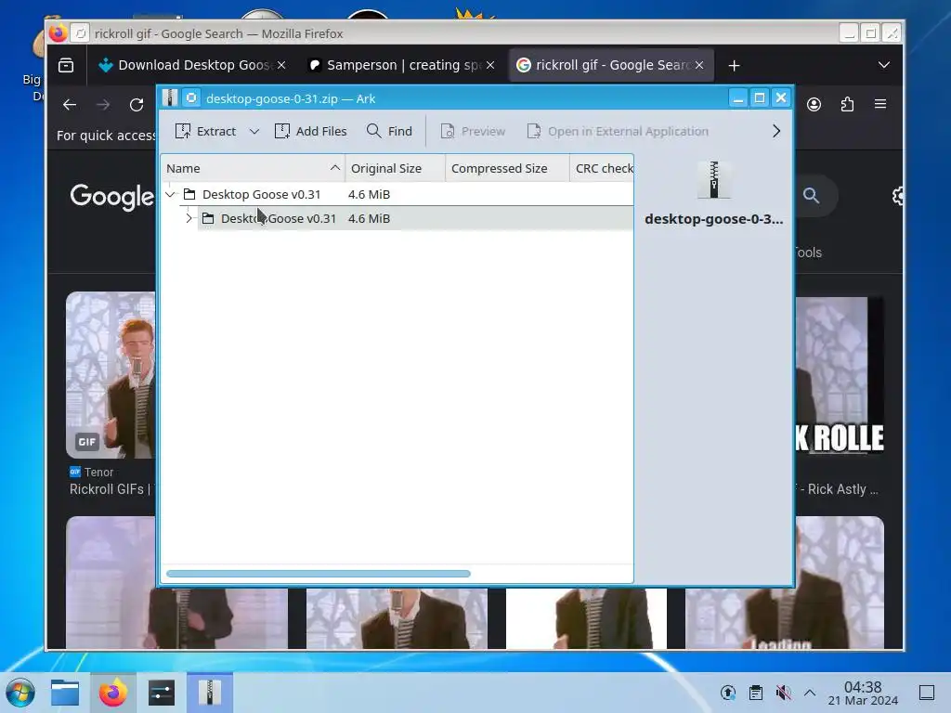
Task: Switch to Samperson tab in Firefox
Action: point(400,65)
